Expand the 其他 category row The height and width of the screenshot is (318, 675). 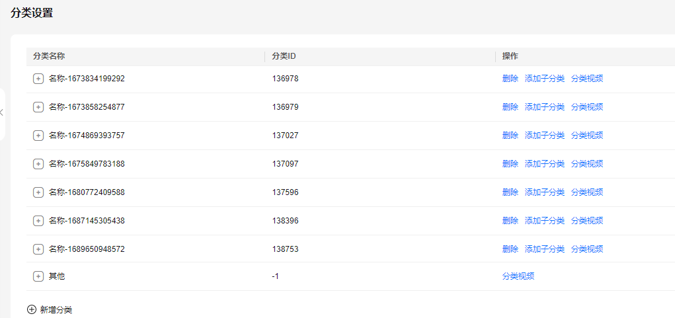(x=38, y=277)
